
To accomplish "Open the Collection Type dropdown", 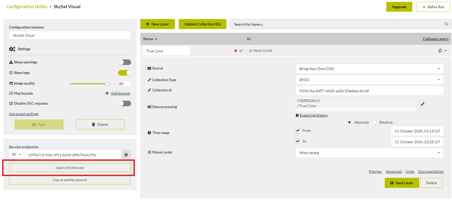I will point(369,80).
